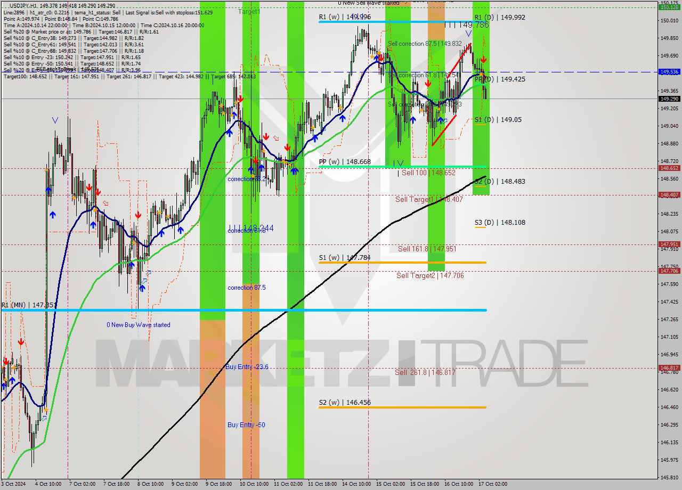Select the 8 Oct 10:00 time axis label
This screenshot has height=490, width=682.
point(150,484)
